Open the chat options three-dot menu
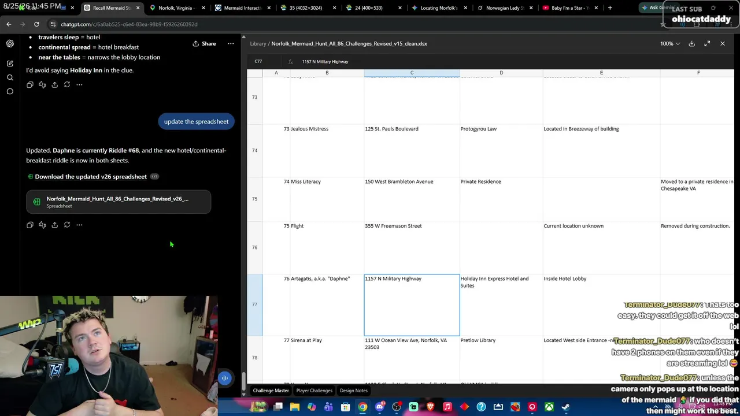The height and width of the screenshot is (416, 740). [x=231, y=43]
